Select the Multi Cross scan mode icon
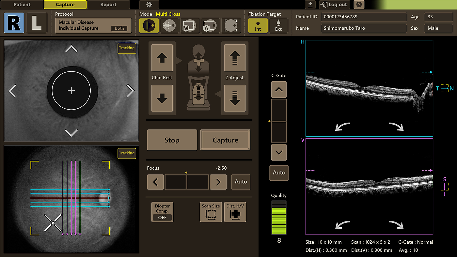The image size is (457, 257). point(149,25)
